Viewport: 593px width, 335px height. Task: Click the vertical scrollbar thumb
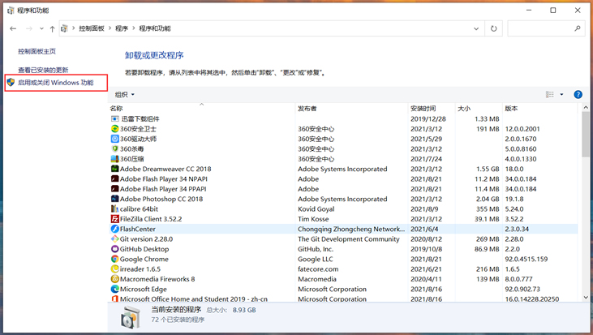click(586, 134)
